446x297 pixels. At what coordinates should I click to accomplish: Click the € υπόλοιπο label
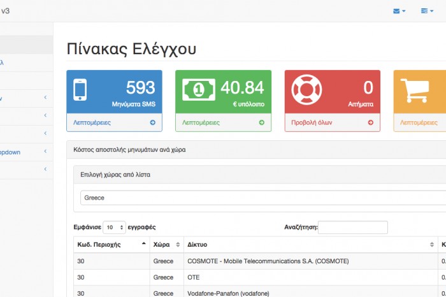pyautogui.click(x=248, y=104)
